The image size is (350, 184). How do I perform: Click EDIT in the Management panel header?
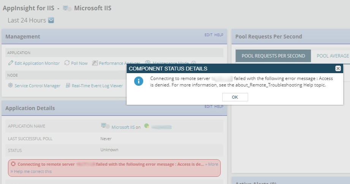[209, 35]
